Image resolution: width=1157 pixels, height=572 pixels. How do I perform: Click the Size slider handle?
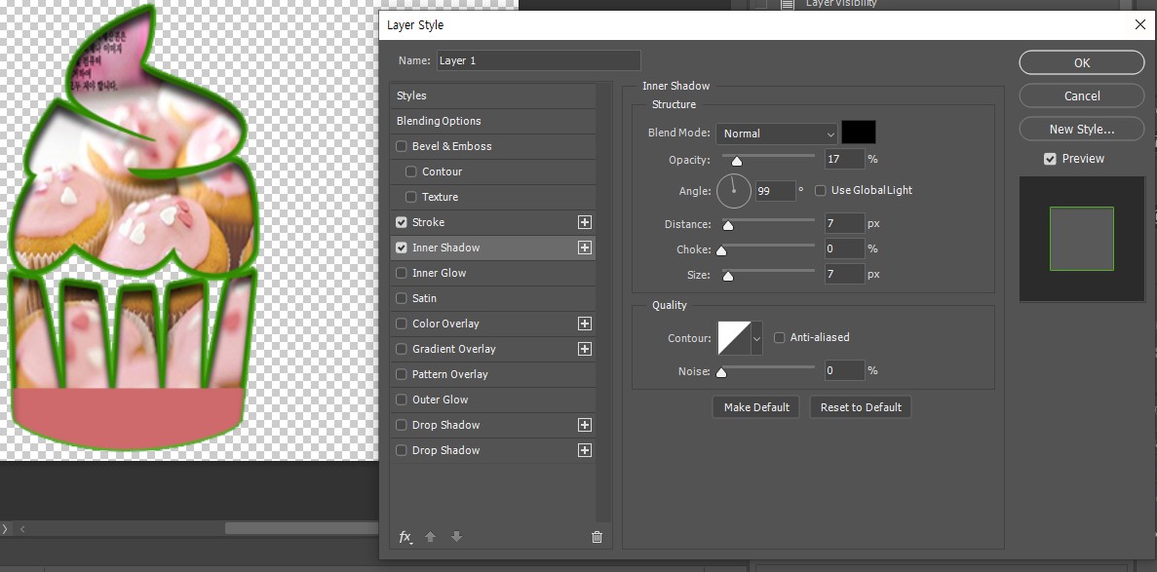pyautogui.click(x=727, y=276)
